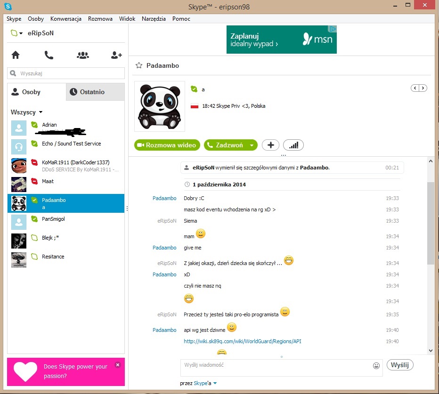Click the chat scrollbar down arrow
This screenshot has width=439, height=394.
click(431, 351)
